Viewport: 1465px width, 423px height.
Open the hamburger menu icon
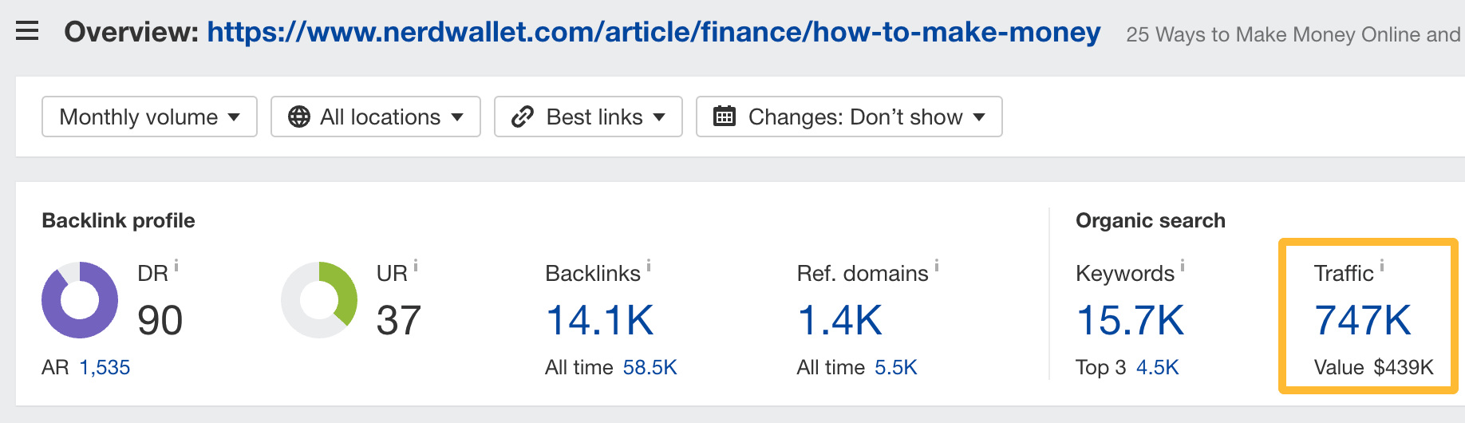pyautogui.click(x=27, y=31)
